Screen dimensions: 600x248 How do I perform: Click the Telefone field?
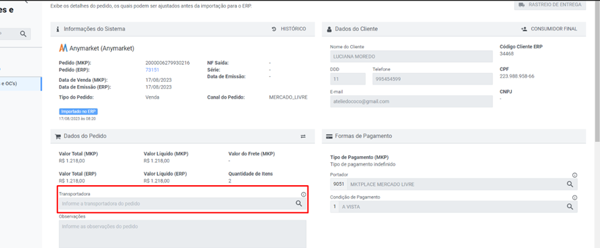[x=433, y=79]
